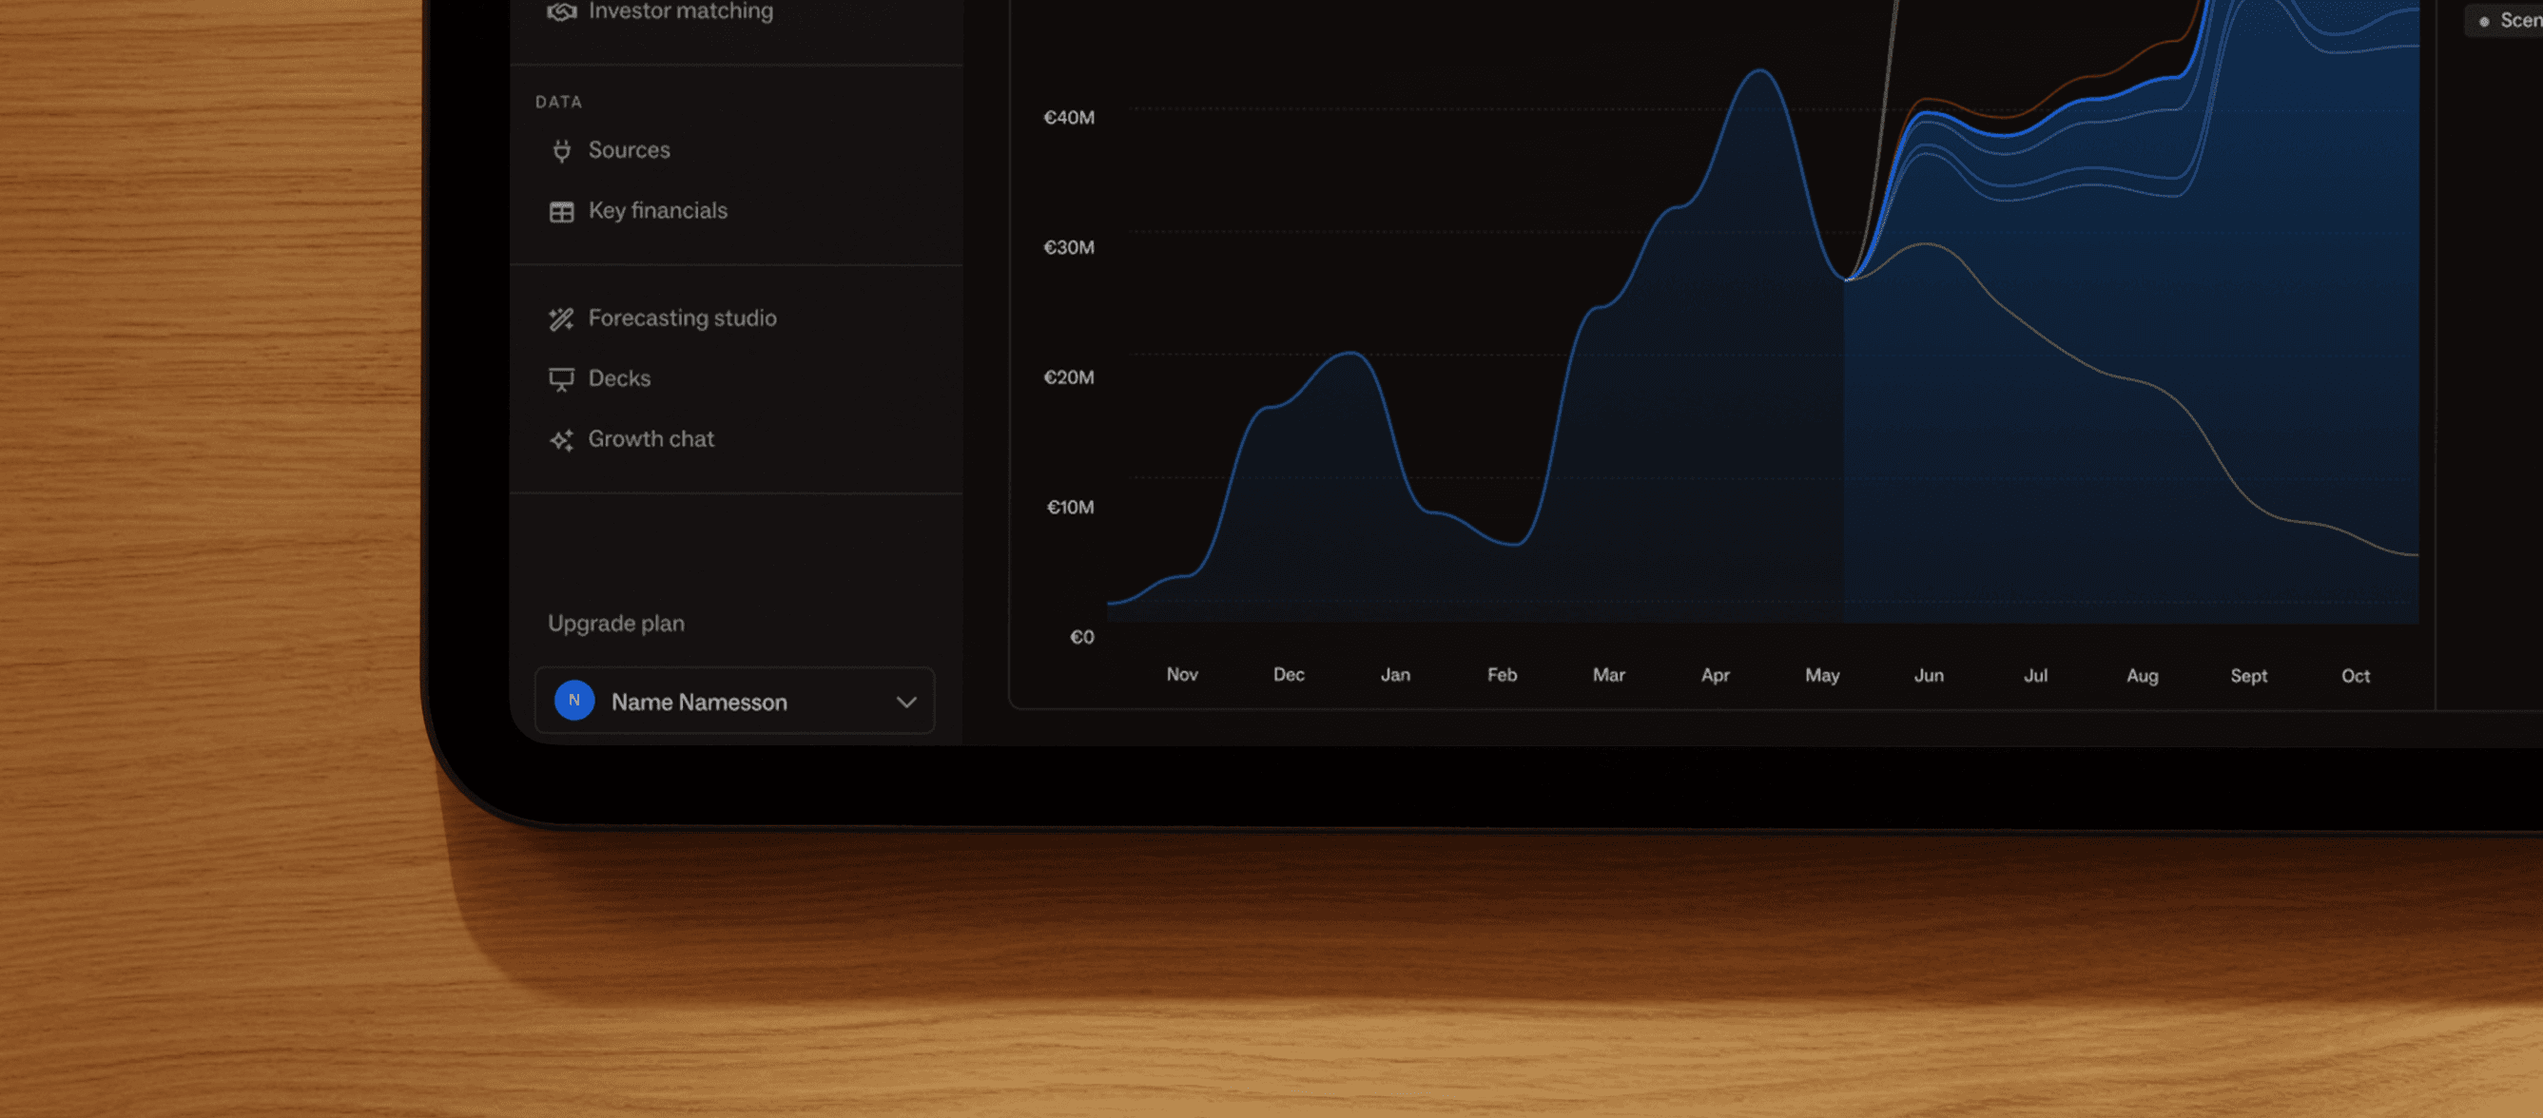Click the blue N avatar circle

pos(574,701)
